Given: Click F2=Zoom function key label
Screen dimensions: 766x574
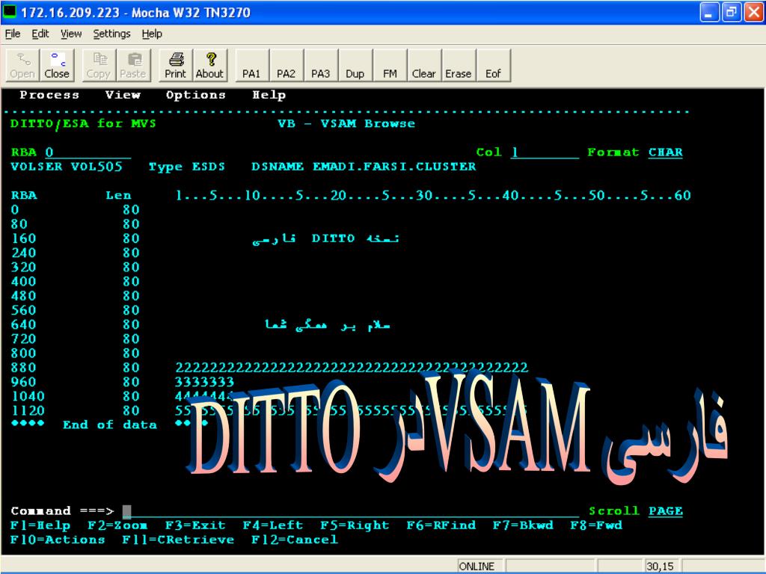Looking at the screenshot, I should pos(117,525).
